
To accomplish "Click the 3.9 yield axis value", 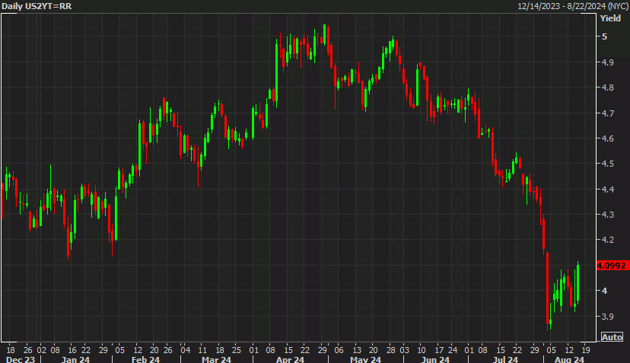I will [x=607, y=317].
